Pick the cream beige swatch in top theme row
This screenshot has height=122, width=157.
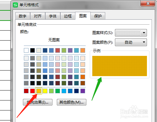coord(39,50)
